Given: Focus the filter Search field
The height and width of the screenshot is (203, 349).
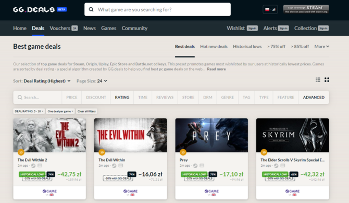Looking at the screenshot, I should (38, 98).
